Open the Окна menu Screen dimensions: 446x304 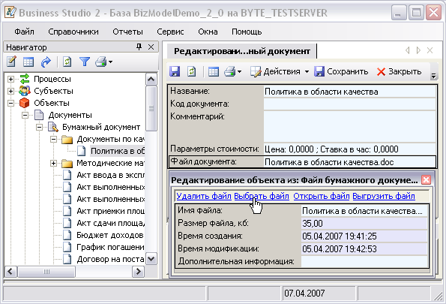(208, 32)
